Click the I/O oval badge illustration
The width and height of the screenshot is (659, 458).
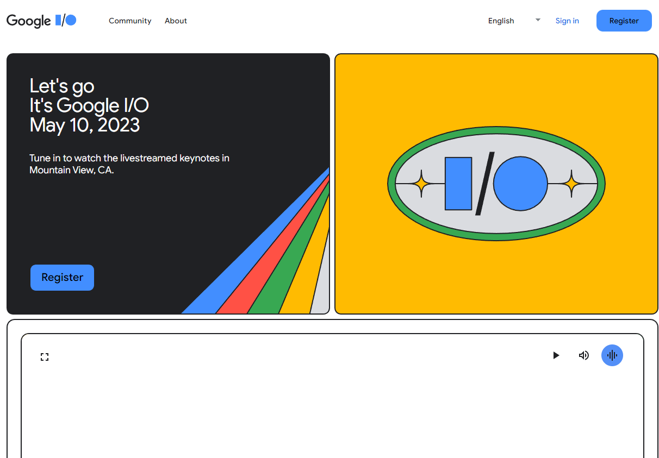click(x=496, y=184)
